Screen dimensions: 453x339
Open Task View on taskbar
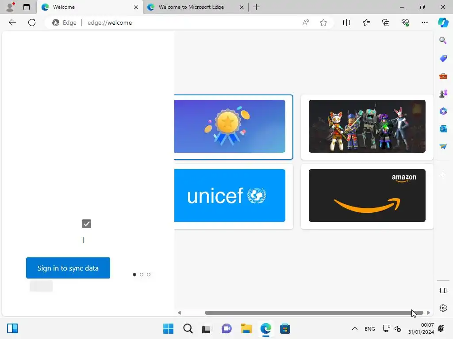coord(206,328)
